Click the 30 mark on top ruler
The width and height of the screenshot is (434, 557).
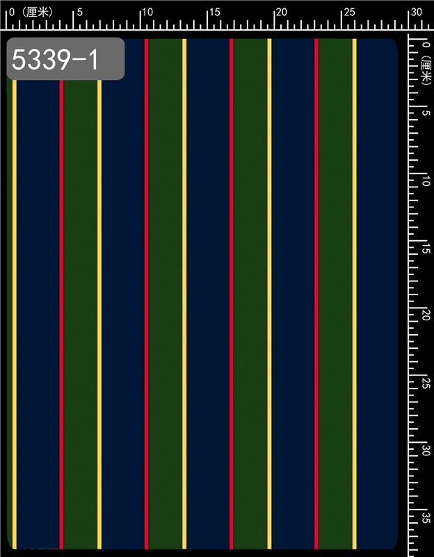[x=416, y=12]
